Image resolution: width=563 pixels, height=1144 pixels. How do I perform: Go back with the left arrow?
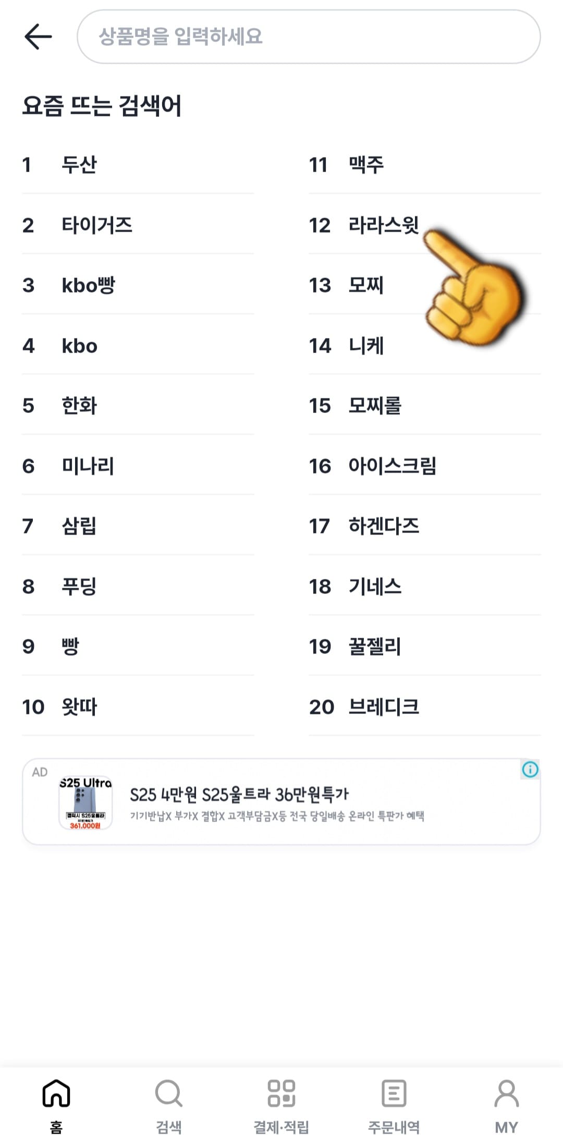click(x=38, y=36)
